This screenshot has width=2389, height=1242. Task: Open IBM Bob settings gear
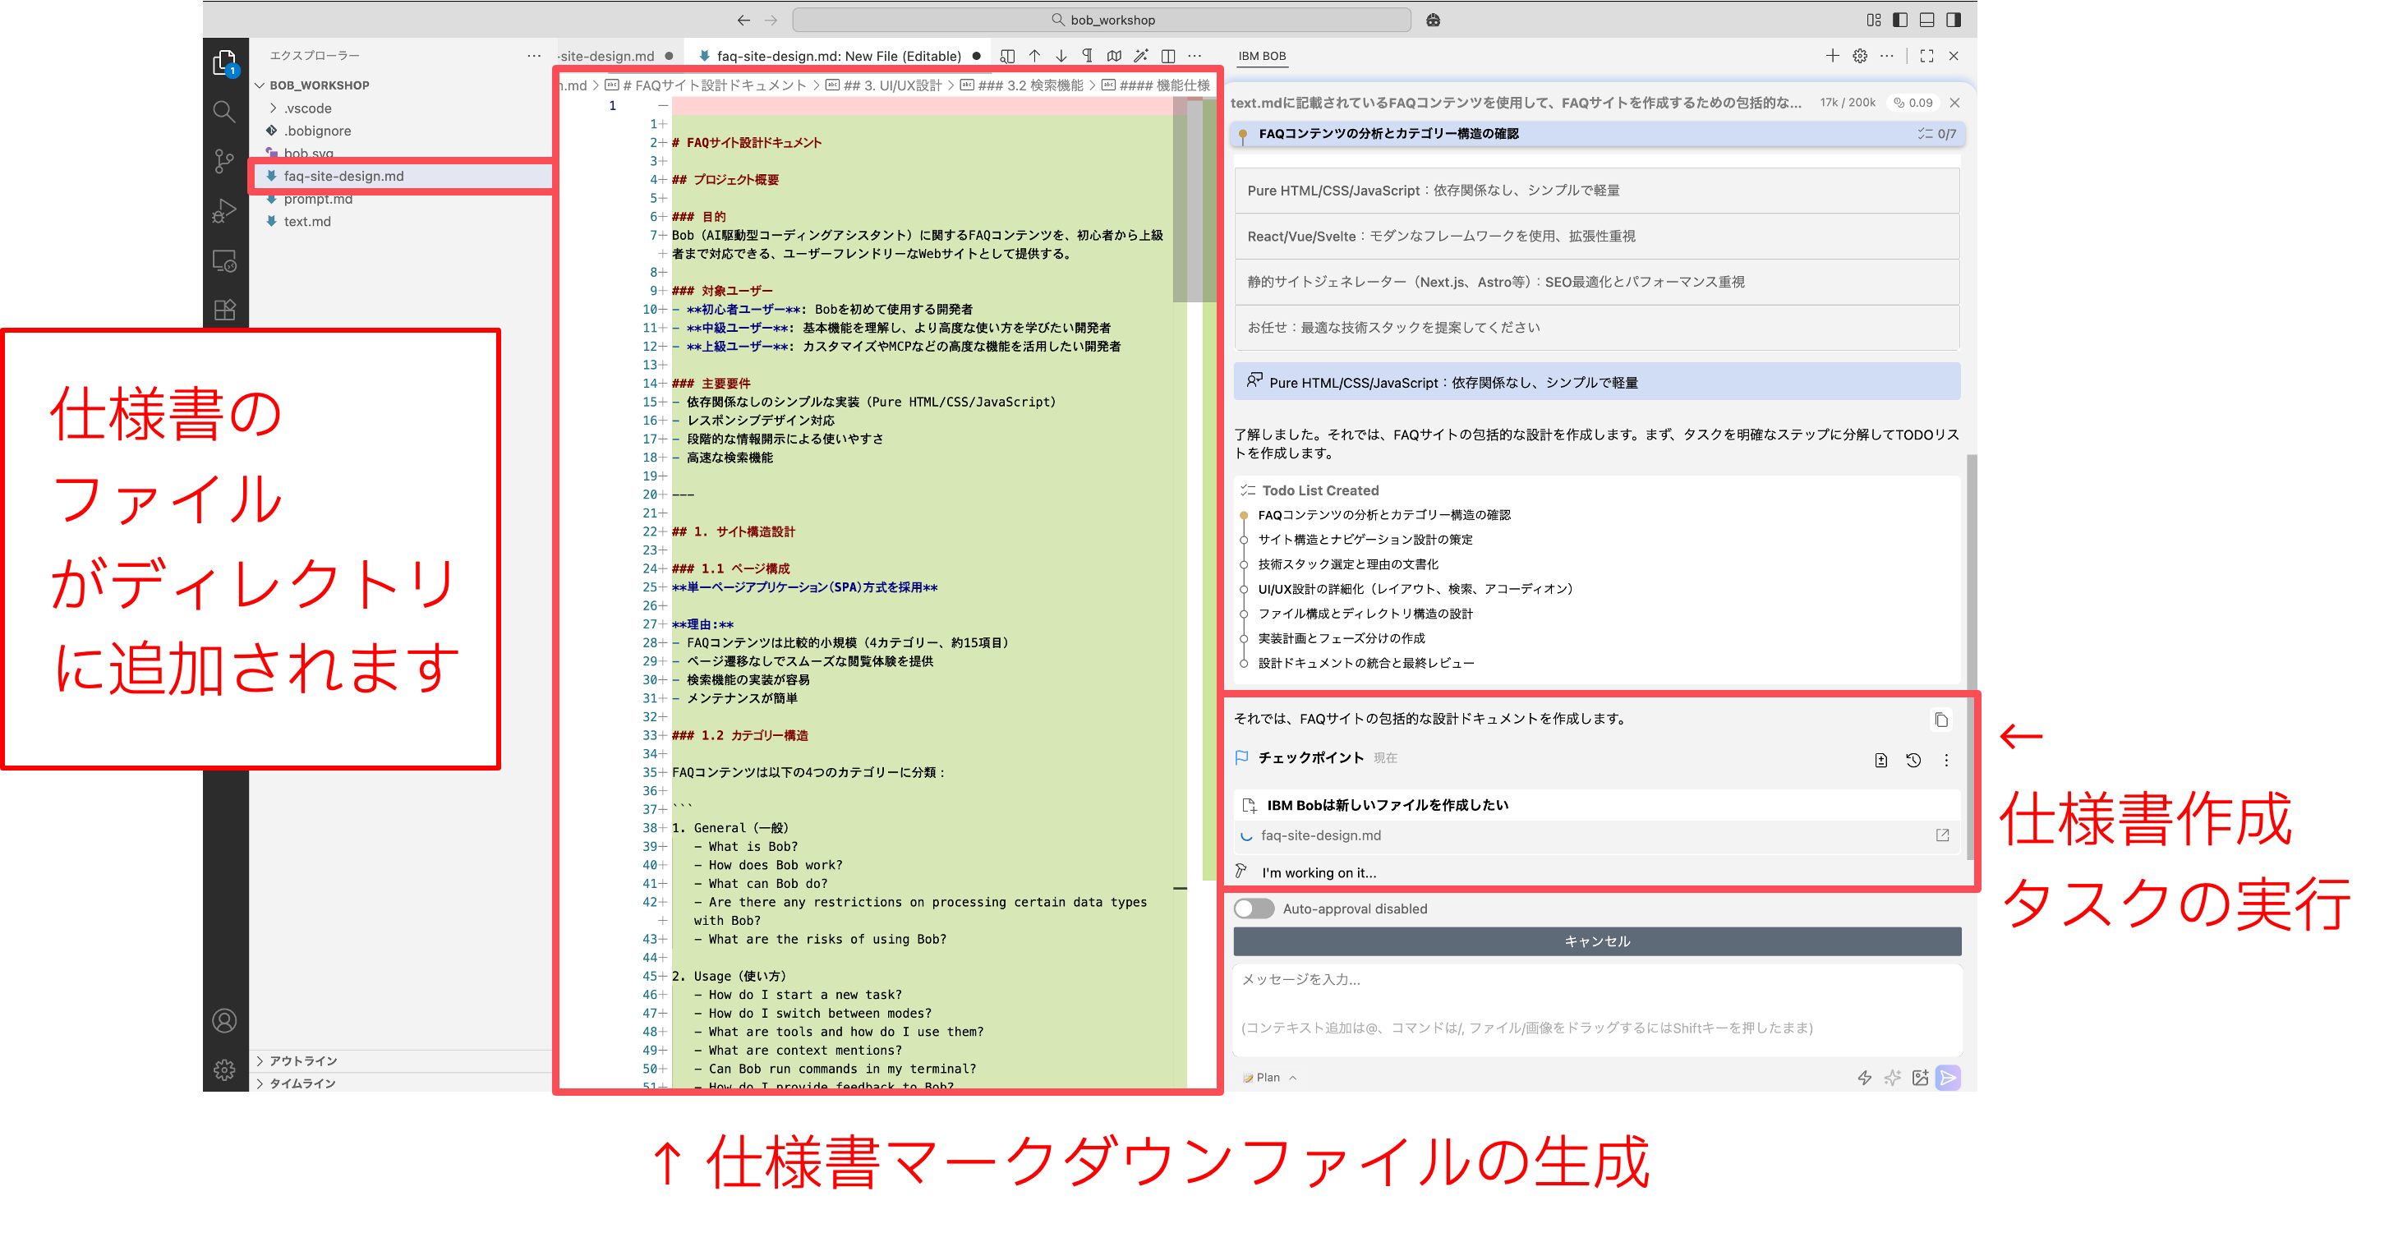1859,56
